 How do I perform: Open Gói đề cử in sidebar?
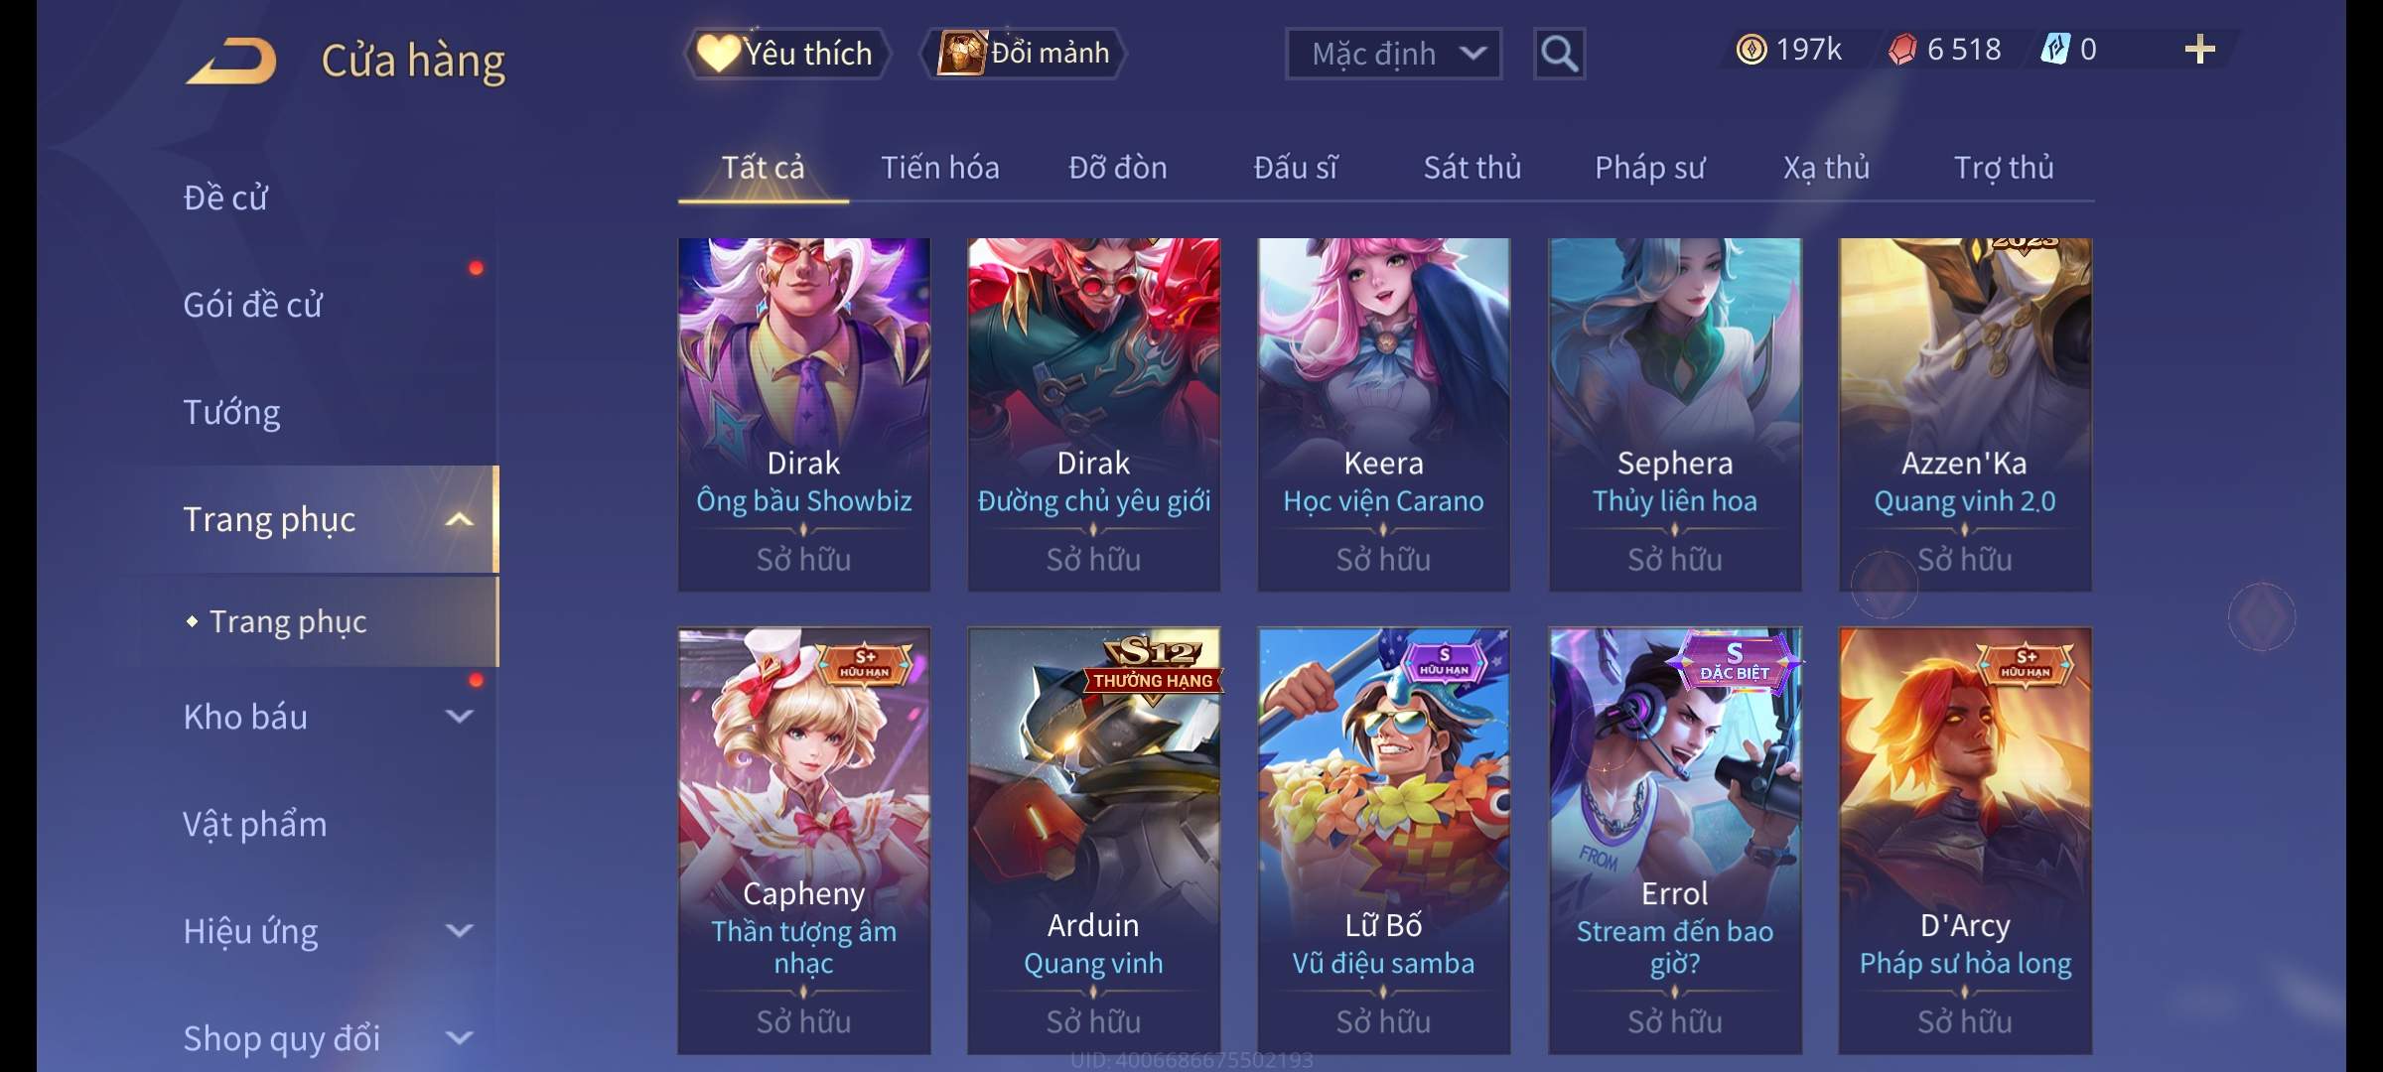point(253,305)
